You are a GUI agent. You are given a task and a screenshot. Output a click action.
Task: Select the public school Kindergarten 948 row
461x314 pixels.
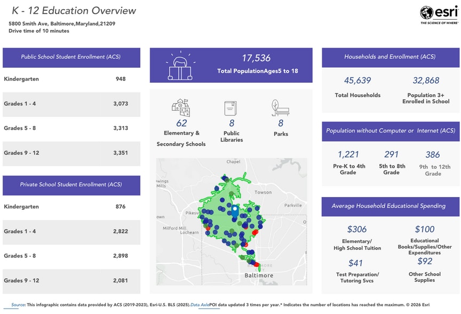71,79
